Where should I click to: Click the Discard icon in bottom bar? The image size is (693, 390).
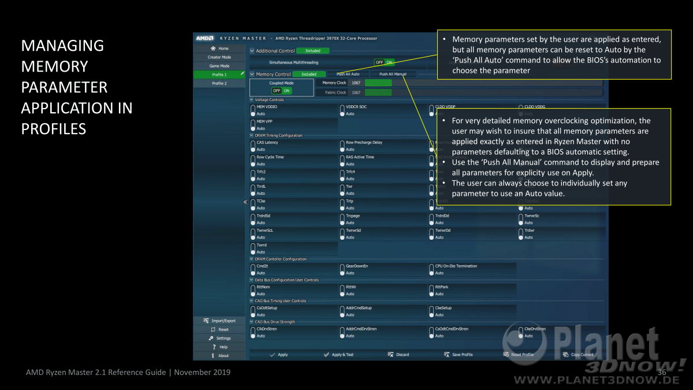(x=390, y=354)
